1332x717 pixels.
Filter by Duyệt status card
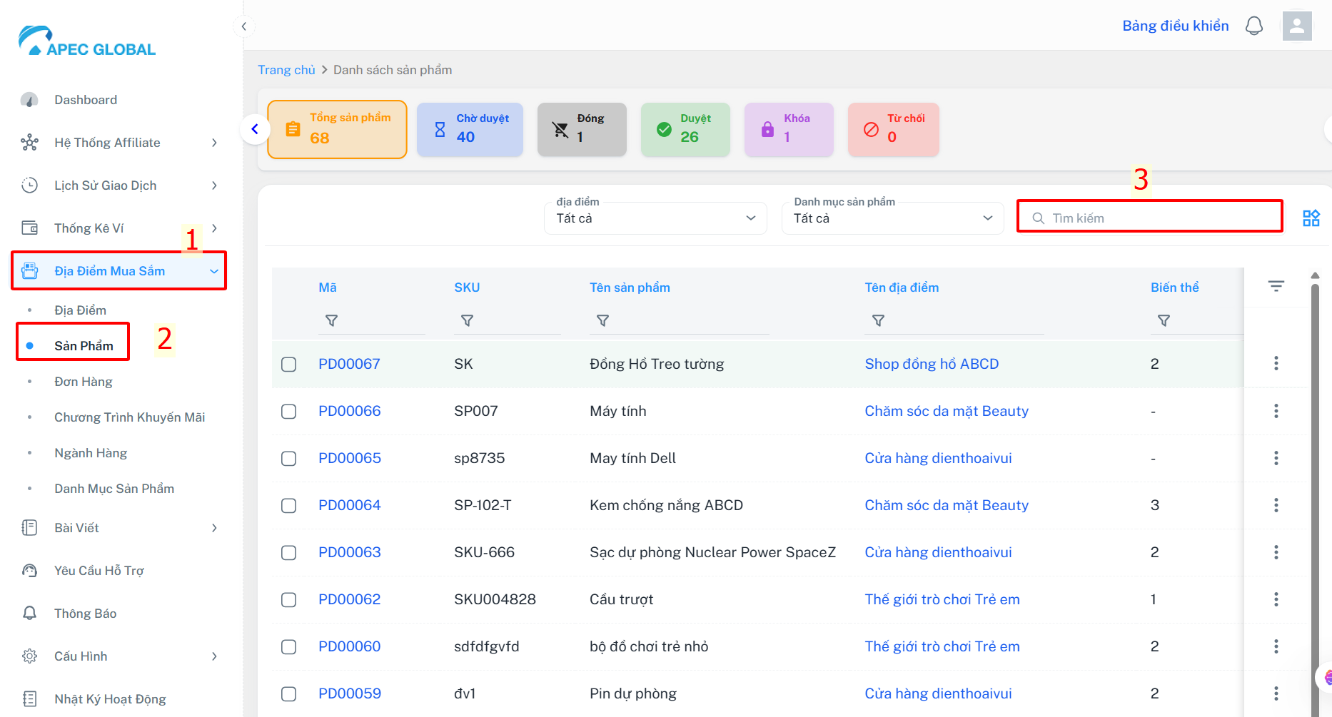pos(685,129)
